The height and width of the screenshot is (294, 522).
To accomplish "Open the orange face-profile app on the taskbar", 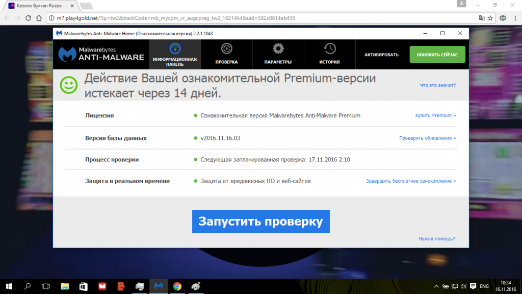I will (121, 286).
